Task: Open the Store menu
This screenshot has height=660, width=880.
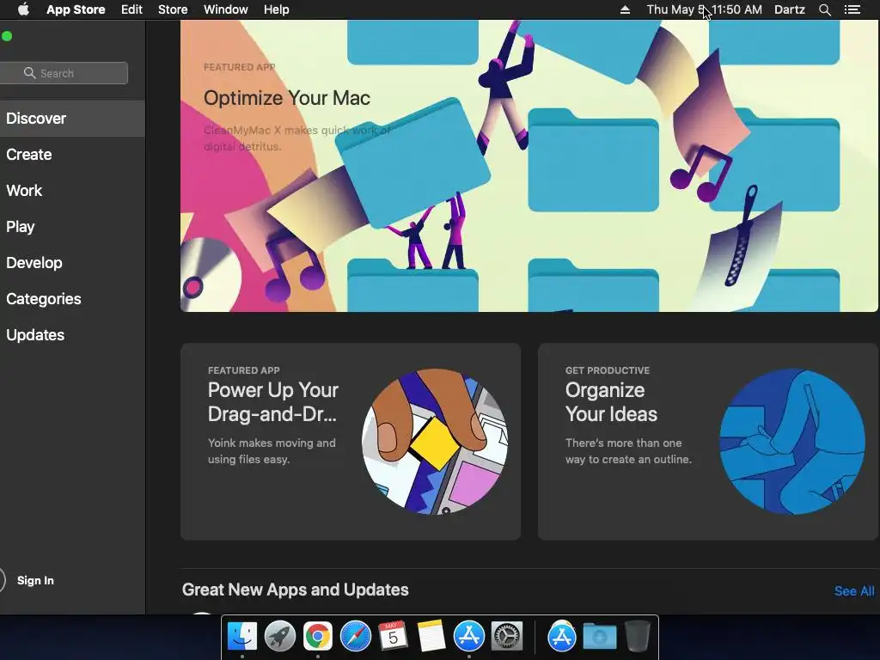Action: coord(173,9)
